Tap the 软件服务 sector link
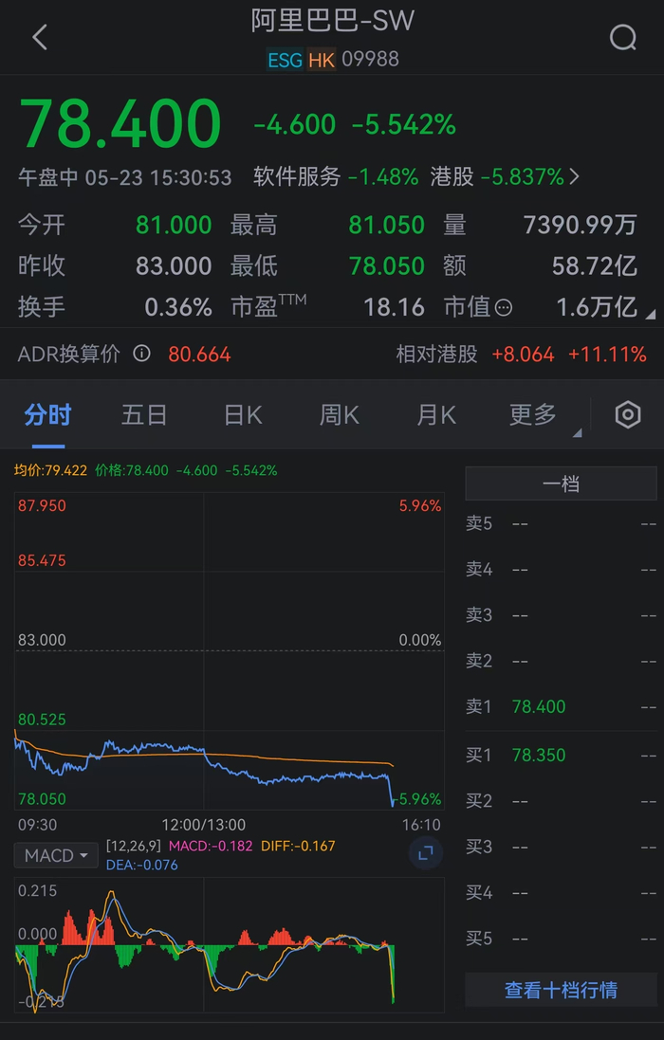This screenshot has height=1040, width=664. click(x=336, y=177)
